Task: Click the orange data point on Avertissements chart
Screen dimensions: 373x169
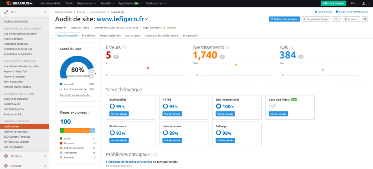Action: click(236, 65)
